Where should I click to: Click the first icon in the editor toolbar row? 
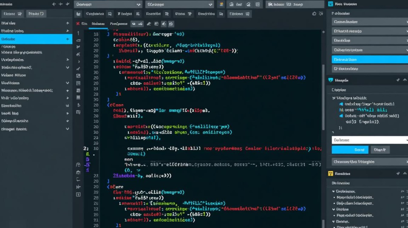point(79,14)
